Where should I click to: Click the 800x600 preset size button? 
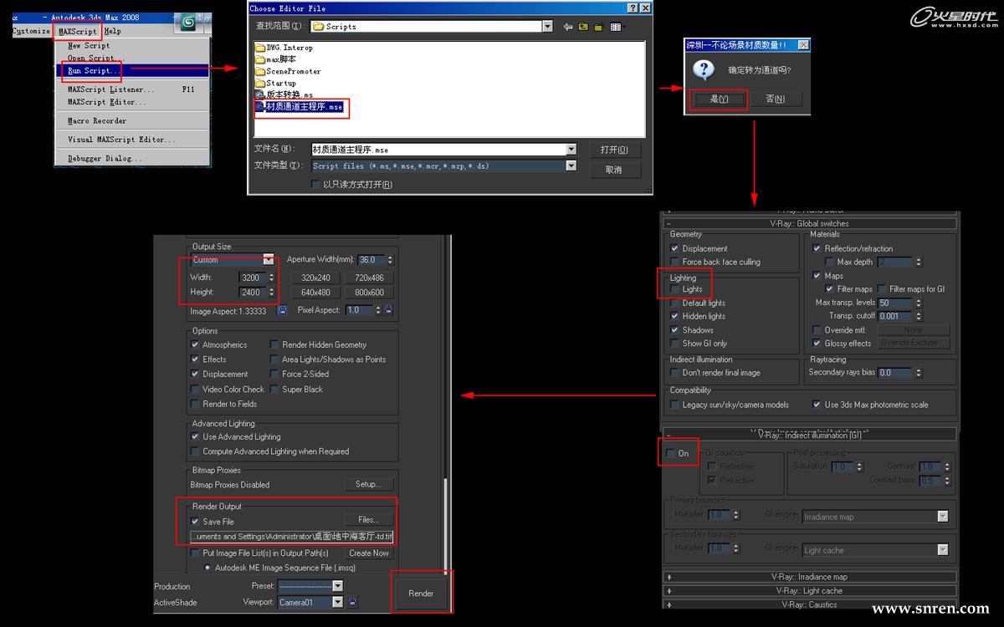[369, 293]
